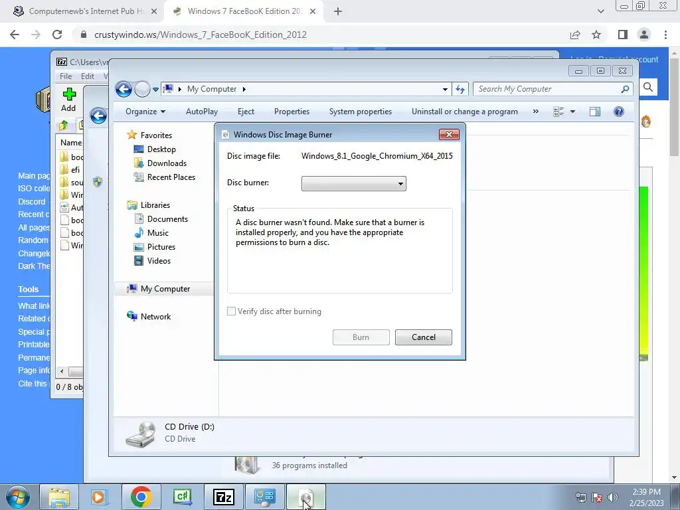Viewport: 680px width, 510px height.
Task: Check Verify disc after burning
Action: [232, 311]
